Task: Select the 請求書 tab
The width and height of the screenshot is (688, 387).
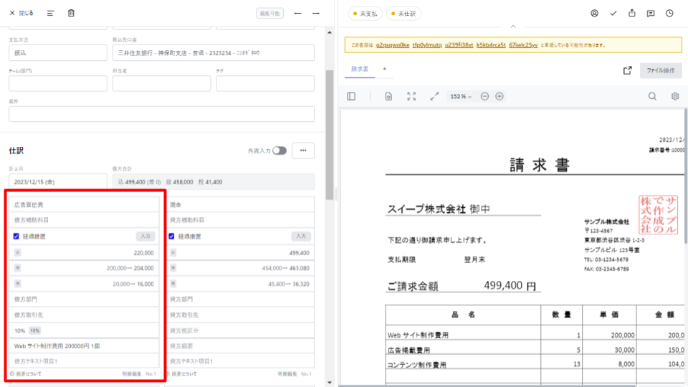Action: click(x=359, y=69)
